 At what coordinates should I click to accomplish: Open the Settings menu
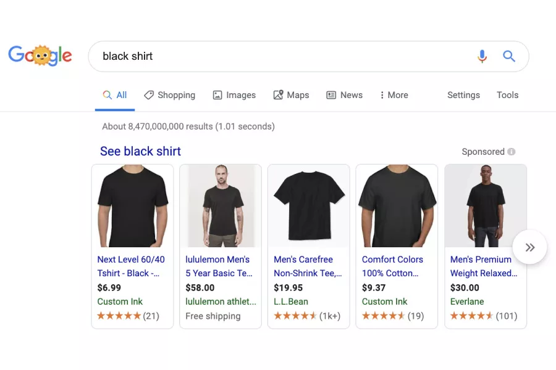(x=463, y=95)
